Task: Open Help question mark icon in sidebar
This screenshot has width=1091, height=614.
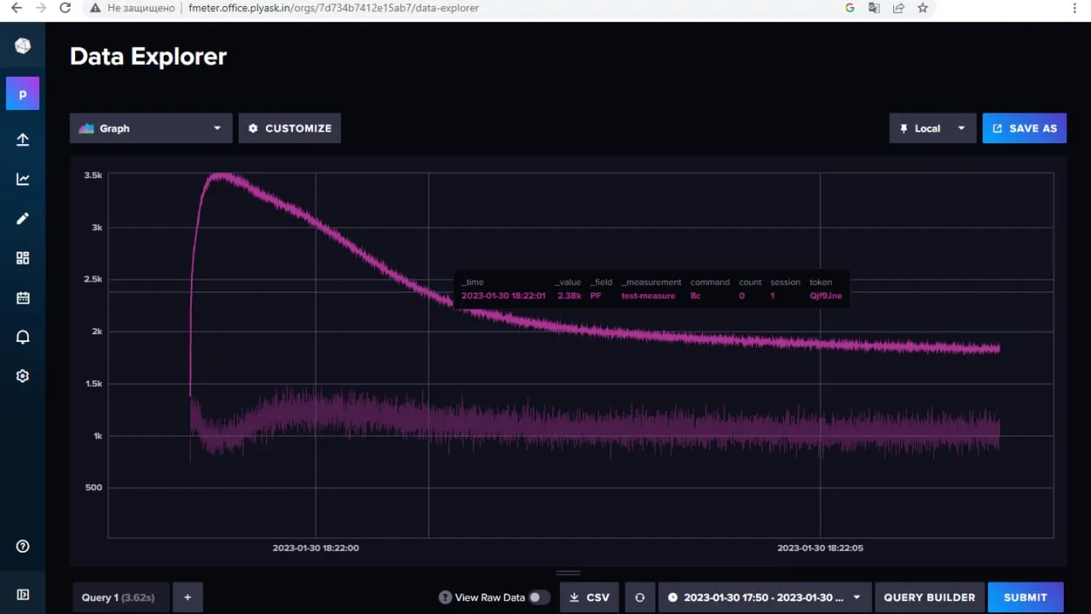Action: tap(23, 547)
